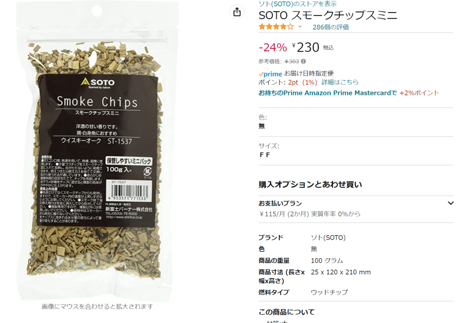This screenshot has width=462, height=323.
Task: Click the prime logo badge
Action: pos(270,74)
